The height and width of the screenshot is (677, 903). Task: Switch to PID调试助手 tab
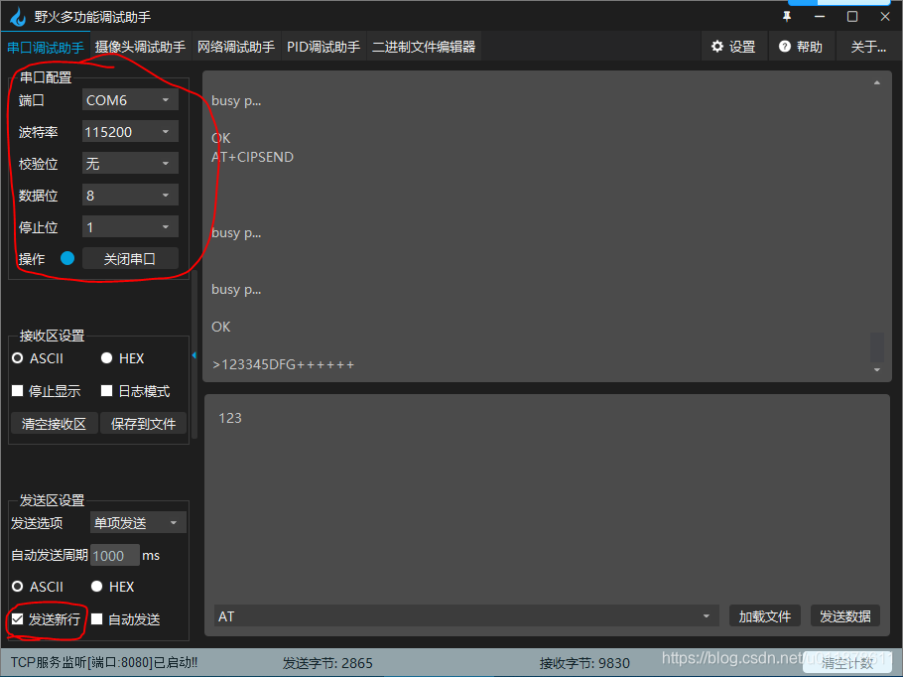pyautogui.click(x=323, y=47)
